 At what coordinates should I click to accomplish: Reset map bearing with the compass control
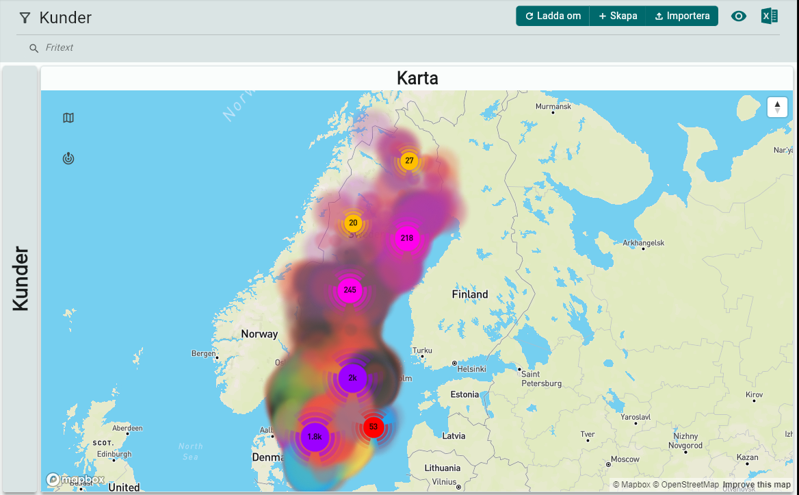coord(777,107)
